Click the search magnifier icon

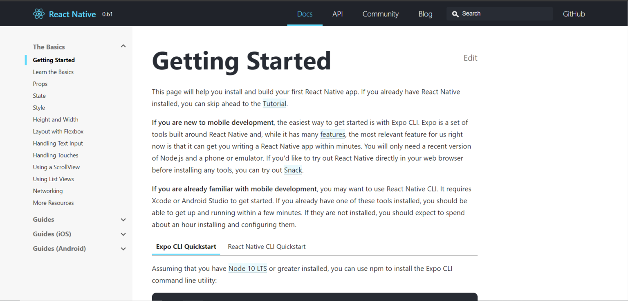pyautogui.click(x=455, y=14)
